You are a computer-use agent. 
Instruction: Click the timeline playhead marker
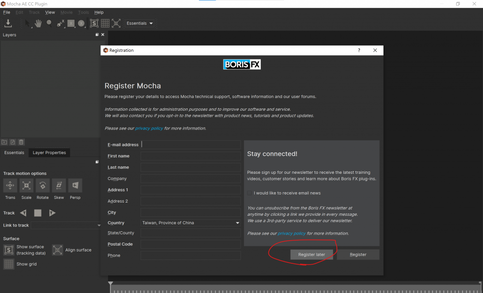[x=110, y=283]
